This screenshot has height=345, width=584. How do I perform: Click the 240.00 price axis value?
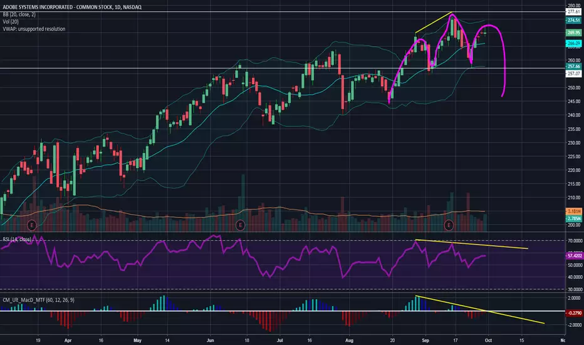point(574,115)
